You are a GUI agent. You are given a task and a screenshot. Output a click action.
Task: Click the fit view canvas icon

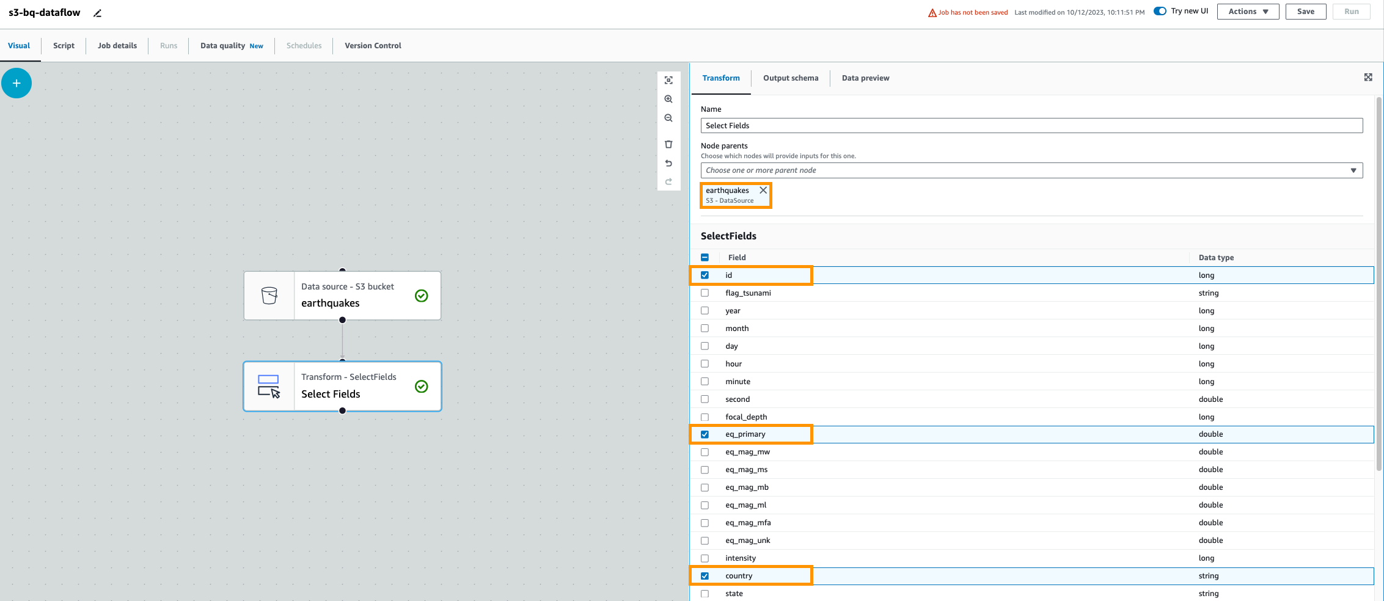(x=668, y=81)
